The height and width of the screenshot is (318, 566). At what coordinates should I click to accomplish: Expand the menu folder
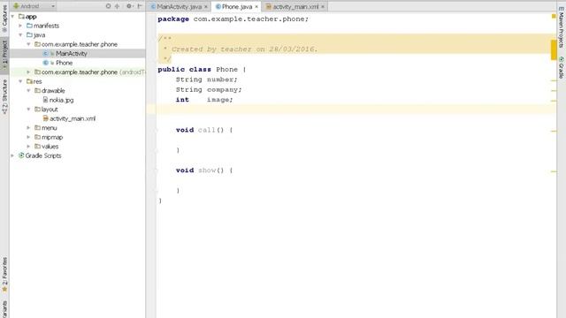[28, 128]
